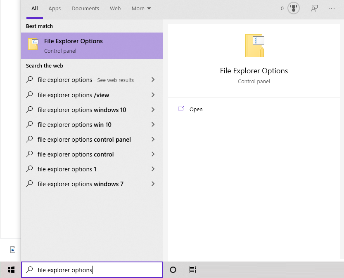Expand 'file explorer options windows 10' suggestion
Screen dimensions: 344x278
click(x=152, y=110)
